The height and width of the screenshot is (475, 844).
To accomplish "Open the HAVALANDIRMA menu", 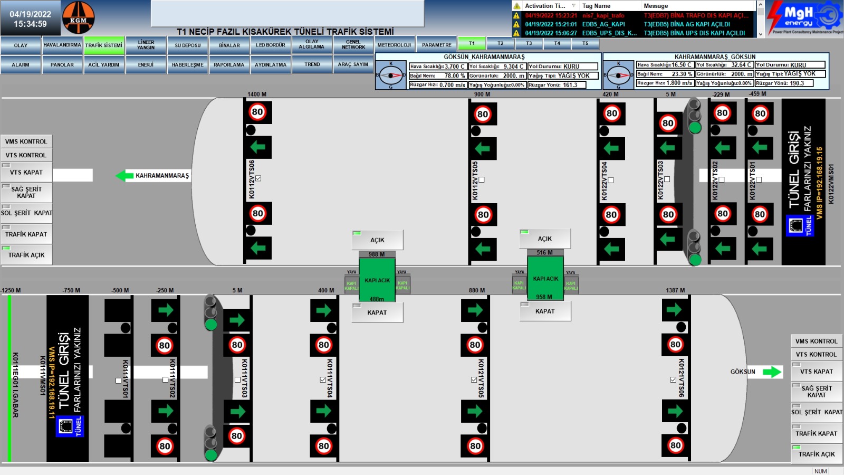I will [x=62, y=45].
